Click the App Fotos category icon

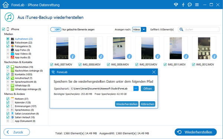(x=13, y=50)
